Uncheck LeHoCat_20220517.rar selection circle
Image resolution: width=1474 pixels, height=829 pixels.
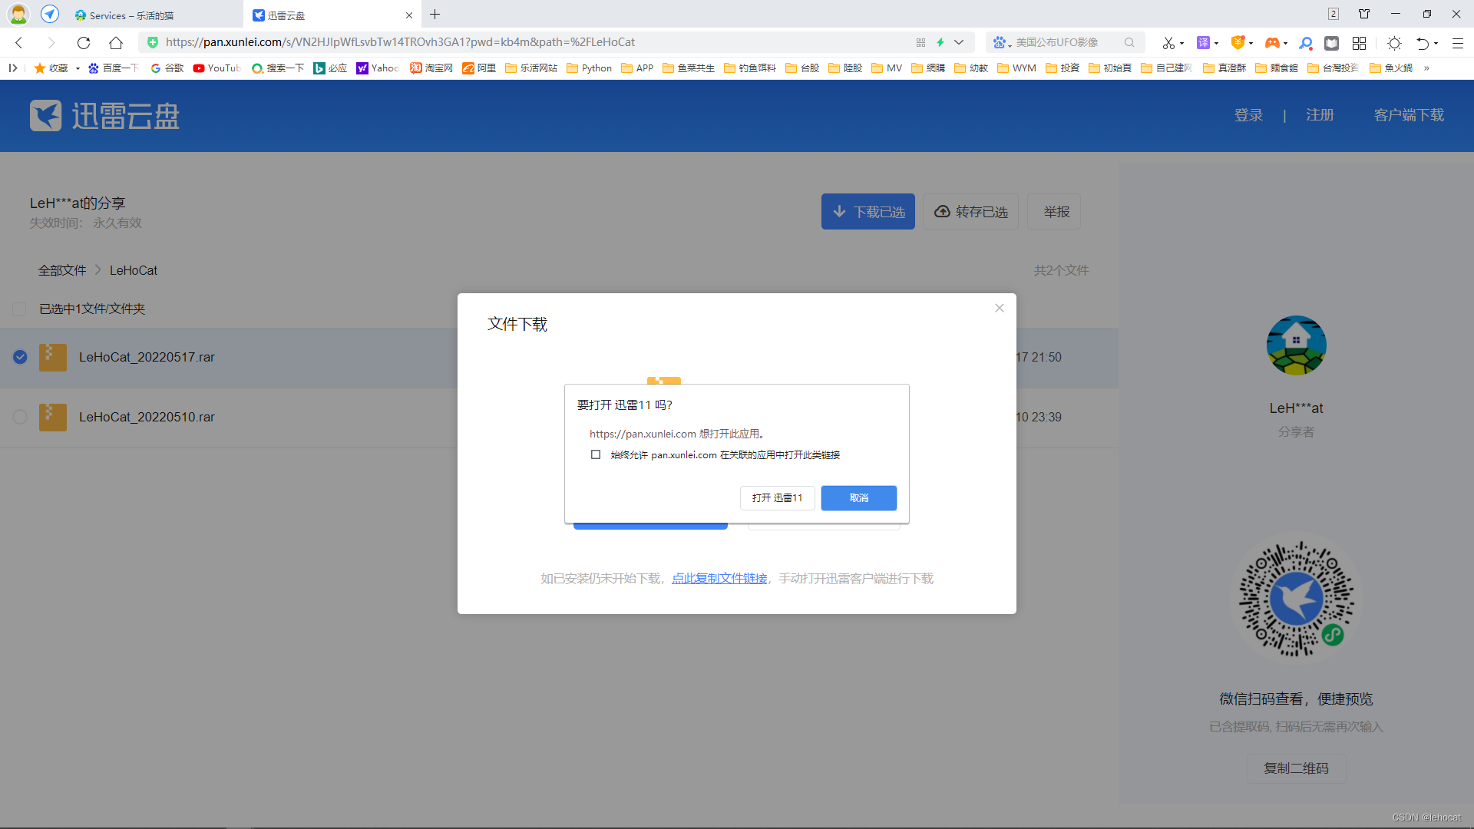[x=20, y=357]
